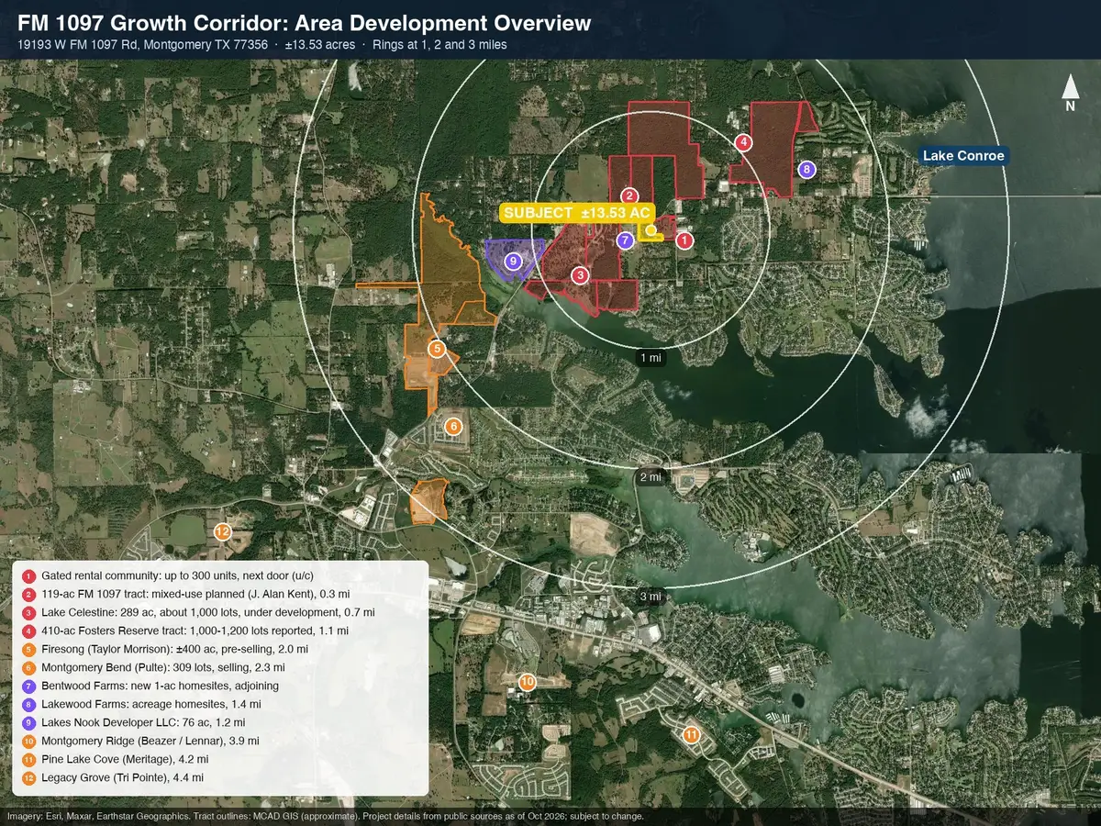
Task: Click the yellow subject site dot
Action: coord(651,229)
